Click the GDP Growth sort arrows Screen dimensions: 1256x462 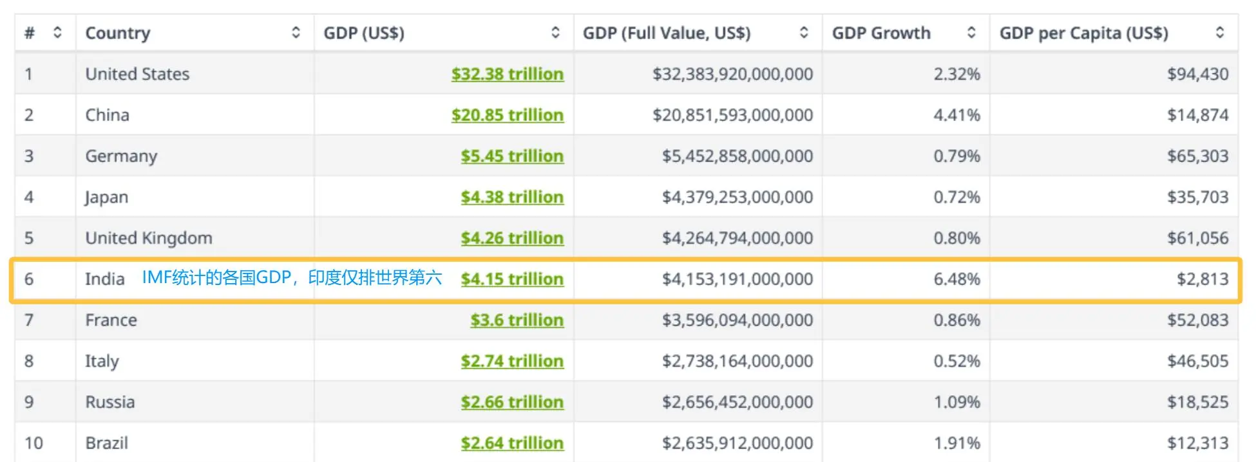point(971,32)
